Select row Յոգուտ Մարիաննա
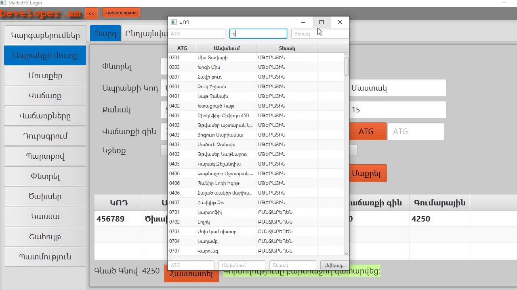 [256, 135]
